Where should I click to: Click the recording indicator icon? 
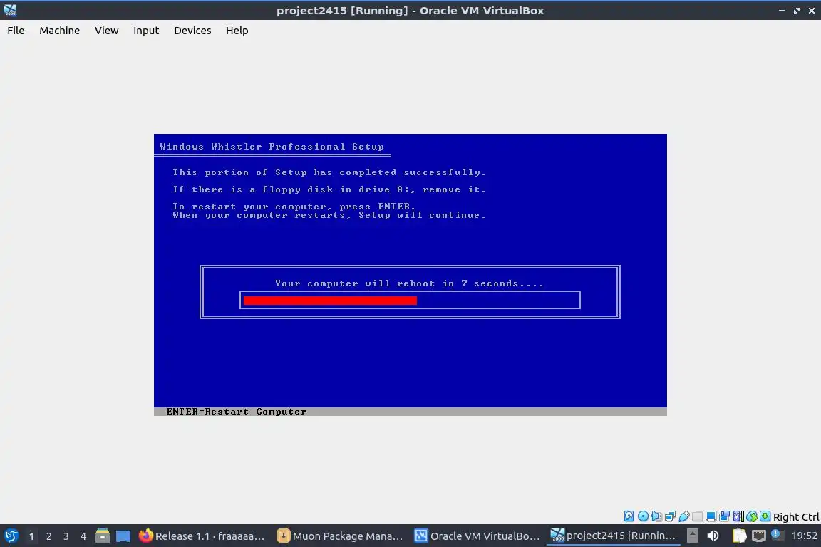click(725, 516)
